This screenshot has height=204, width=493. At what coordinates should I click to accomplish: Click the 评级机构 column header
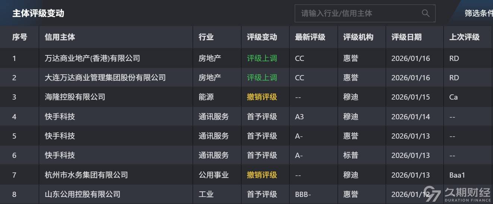coord(358,37)
